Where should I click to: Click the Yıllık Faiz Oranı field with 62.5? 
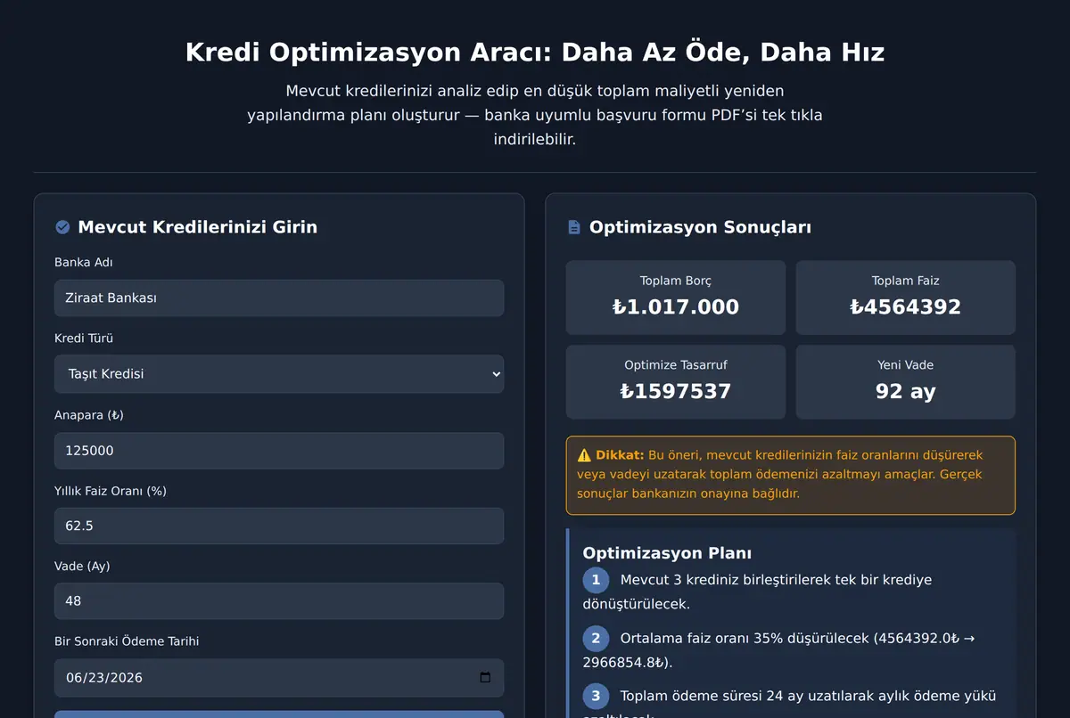[x=279, y=526]
